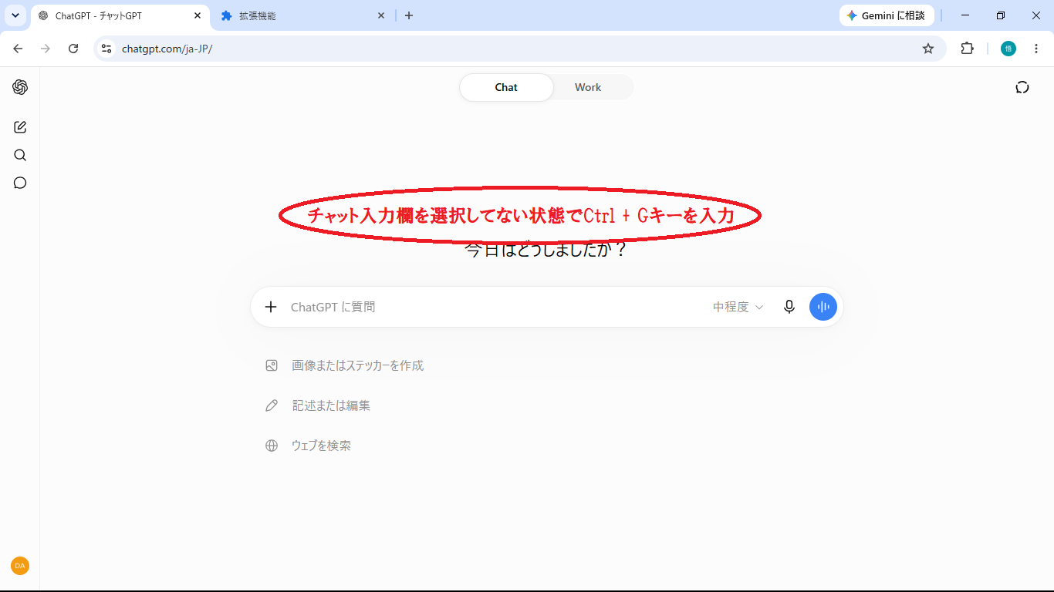
Task: Click the forward navigation arrow
Action: 46,49
